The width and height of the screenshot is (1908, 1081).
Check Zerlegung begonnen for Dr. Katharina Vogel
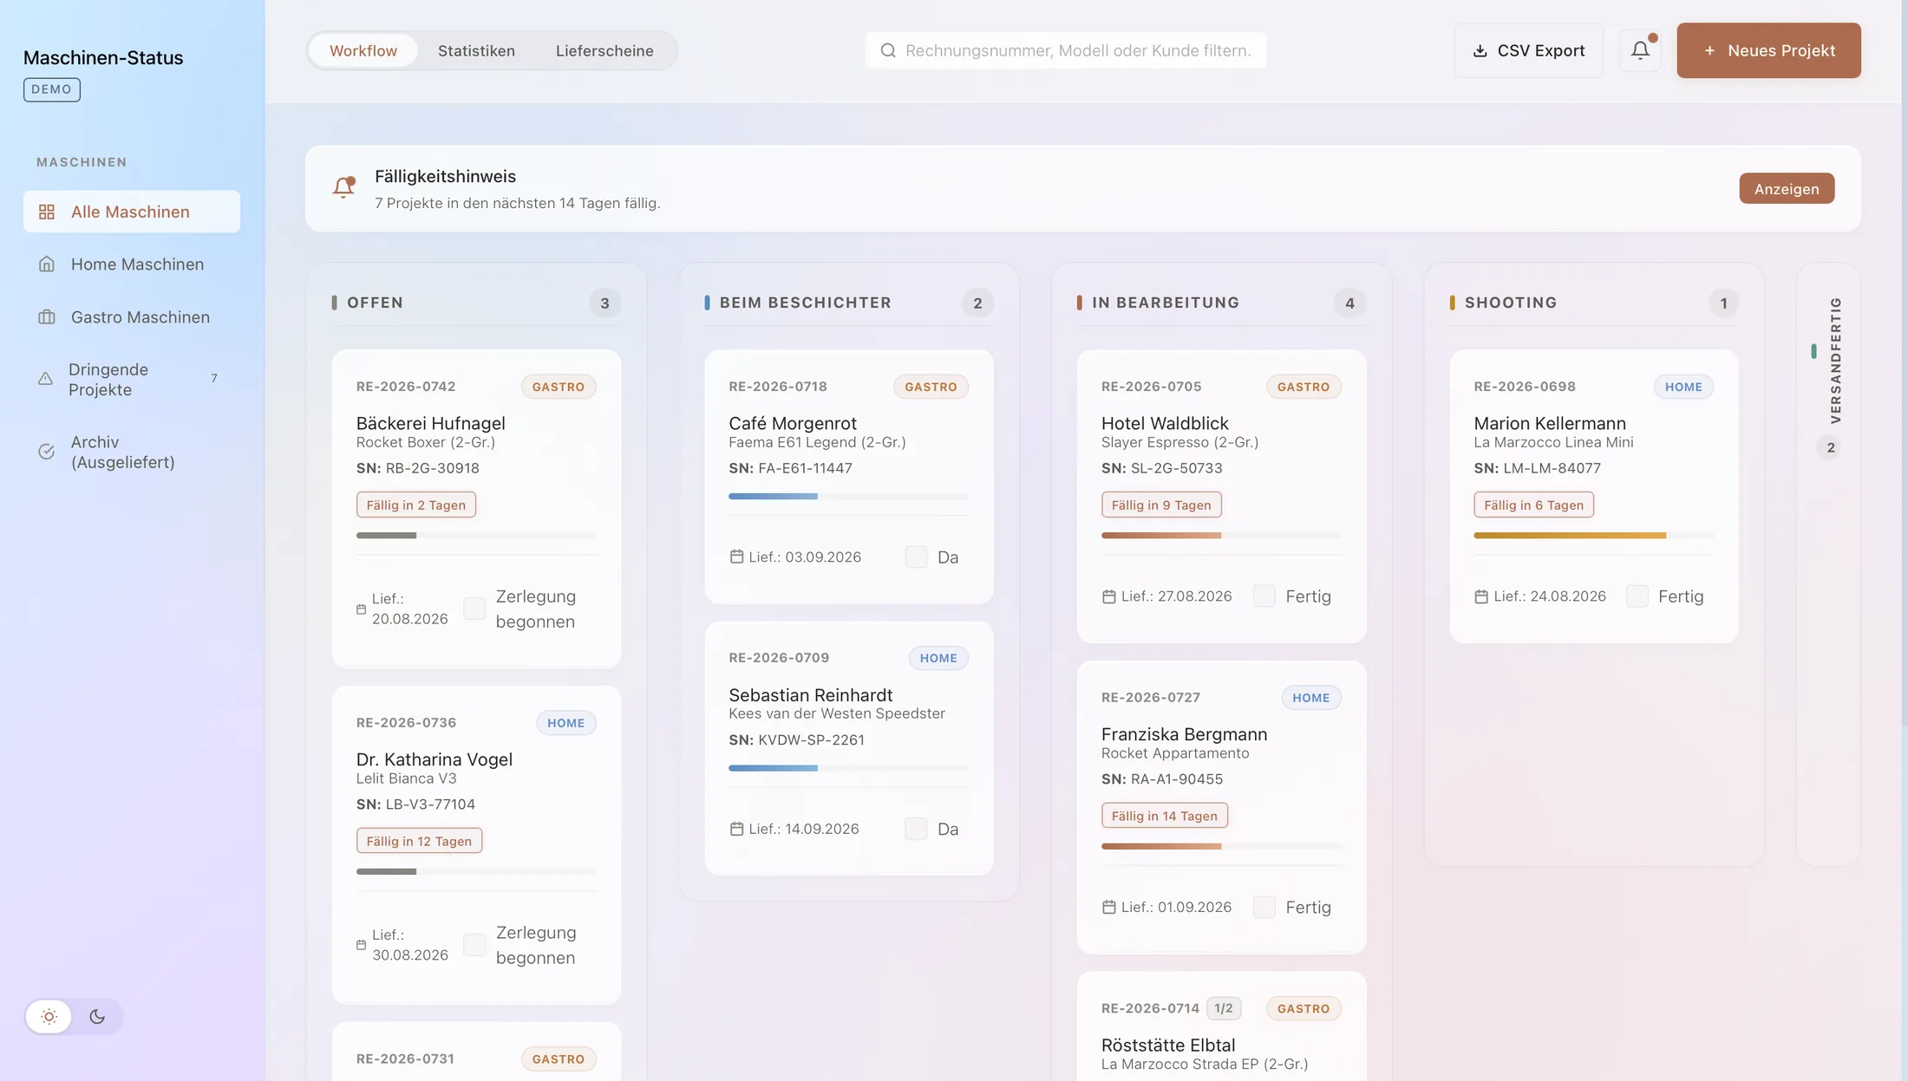474,945
